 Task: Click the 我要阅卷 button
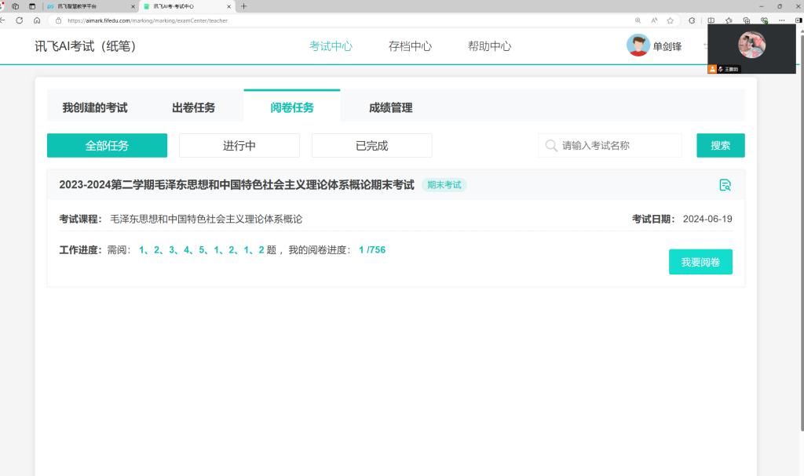[x=700, y=262]
